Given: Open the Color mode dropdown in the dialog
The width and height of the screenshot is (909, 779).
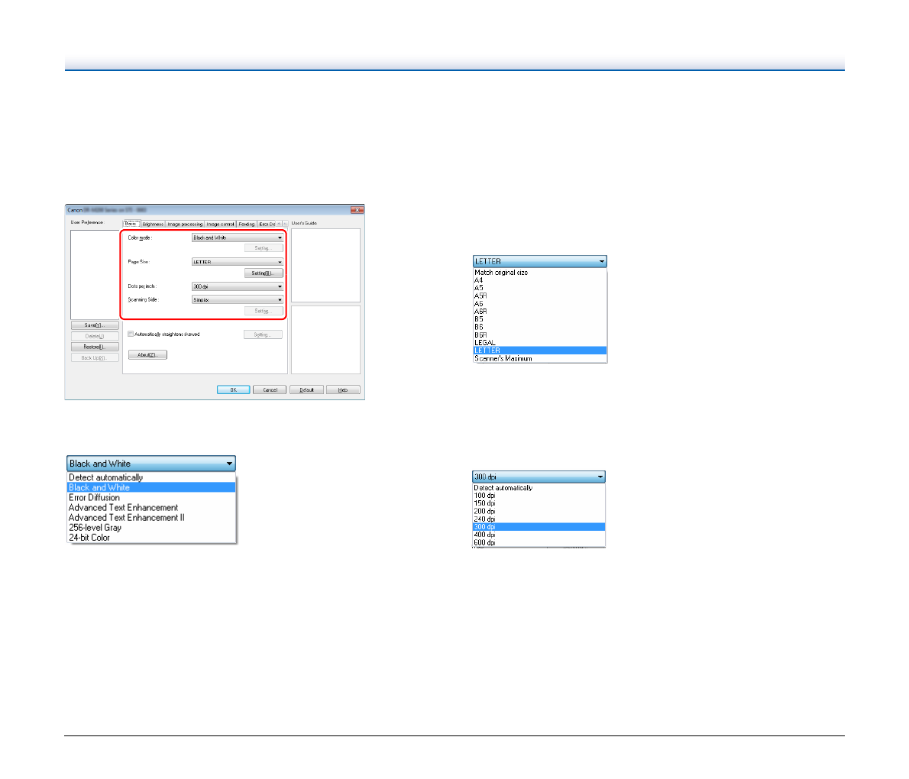Looking at the screenshot, I should 237,238.
